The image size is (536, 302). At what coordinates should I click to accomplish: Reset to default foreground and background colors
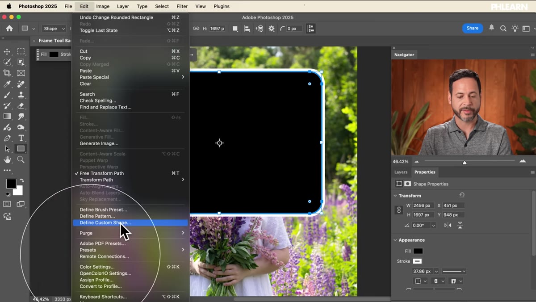point(8,194)
